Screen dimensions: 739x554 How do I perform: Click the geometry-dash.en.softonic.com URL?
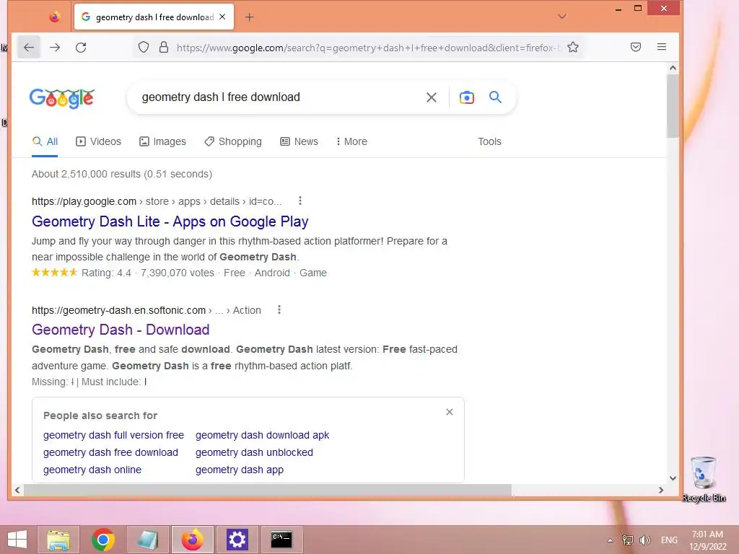coord(146,310)
